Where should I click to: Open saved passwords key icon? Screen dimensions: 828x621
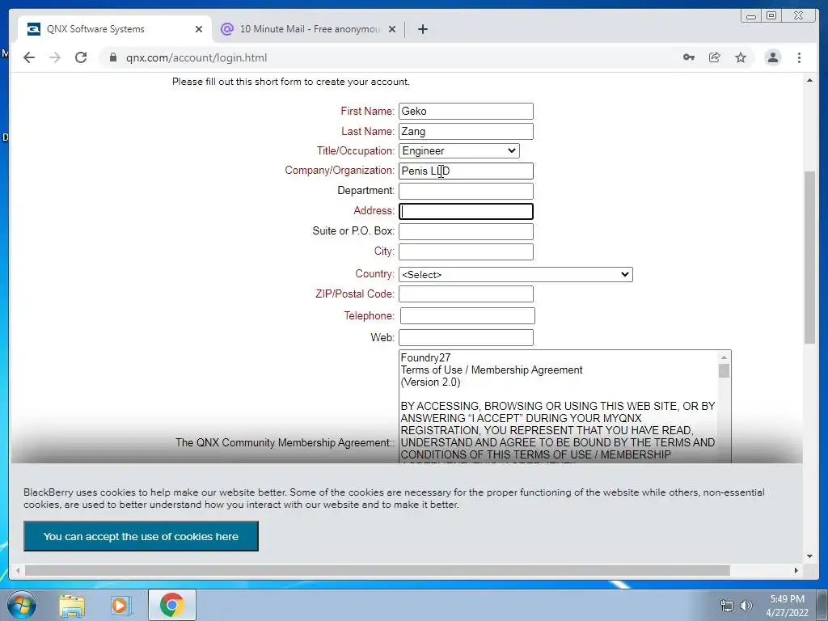point(689,57)
